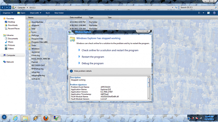
Task: Sort by the Size column header
Action: 113,17
